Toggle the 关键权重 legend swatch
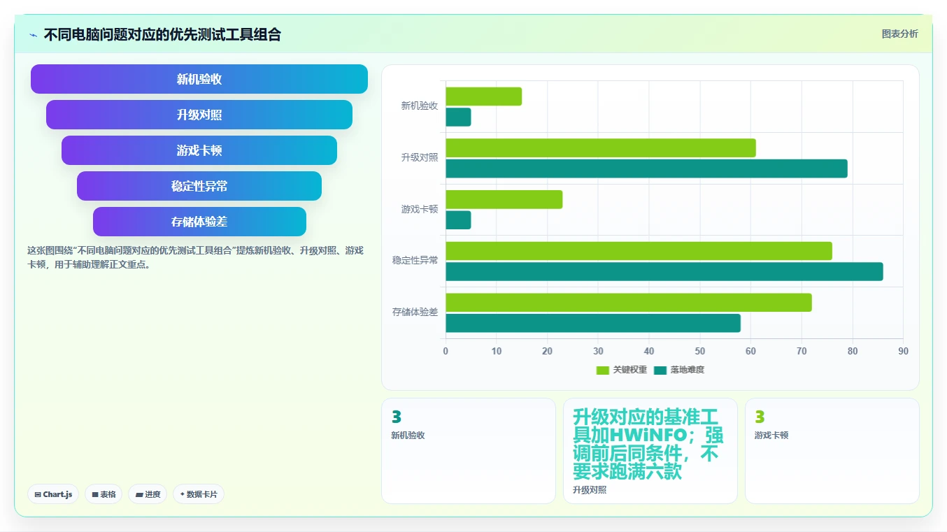947x532 pixels. [602, 370]
